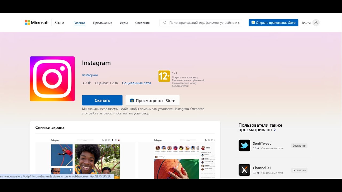Focus the store search field

click(201, 23)
